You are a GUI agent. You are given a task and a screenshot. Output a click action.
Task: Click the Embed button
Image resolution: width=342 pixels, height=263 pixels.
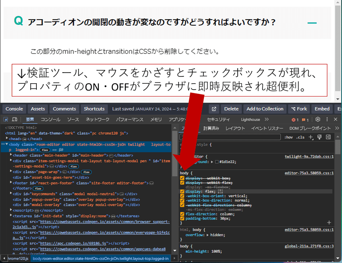tap(322, 109)
